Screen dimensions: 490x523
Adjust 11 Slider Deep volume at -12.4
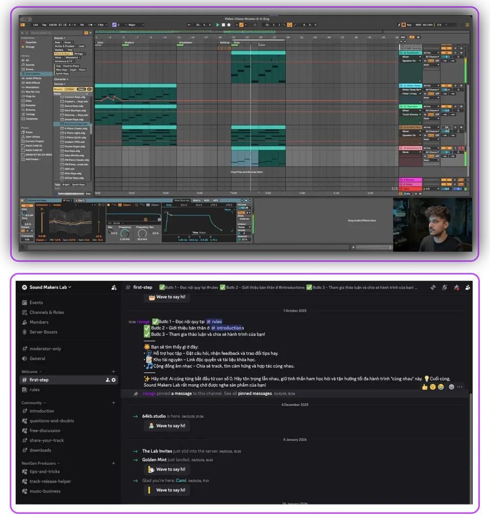446,90
